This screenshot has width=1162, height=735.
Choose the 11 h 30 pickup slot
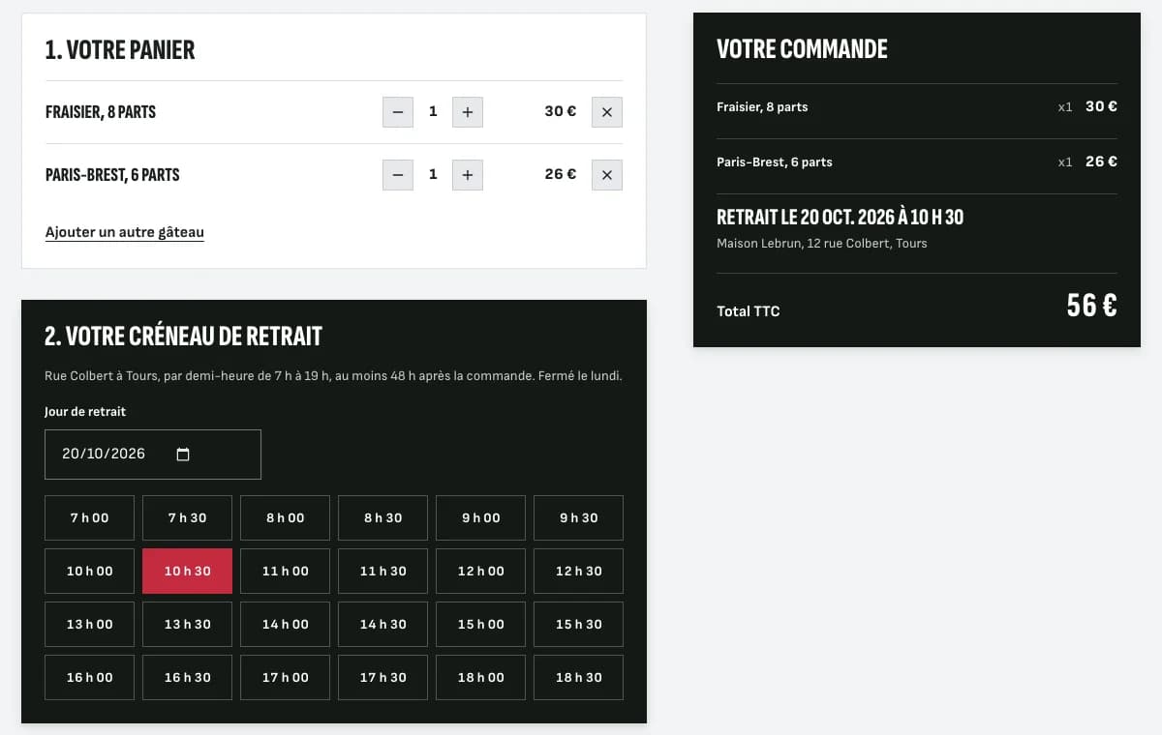tap(382, 572)
